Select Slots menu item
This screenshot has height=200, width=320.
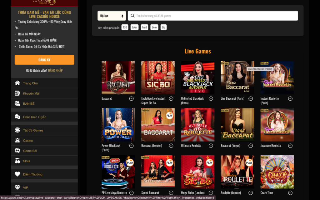pos(44,161)
